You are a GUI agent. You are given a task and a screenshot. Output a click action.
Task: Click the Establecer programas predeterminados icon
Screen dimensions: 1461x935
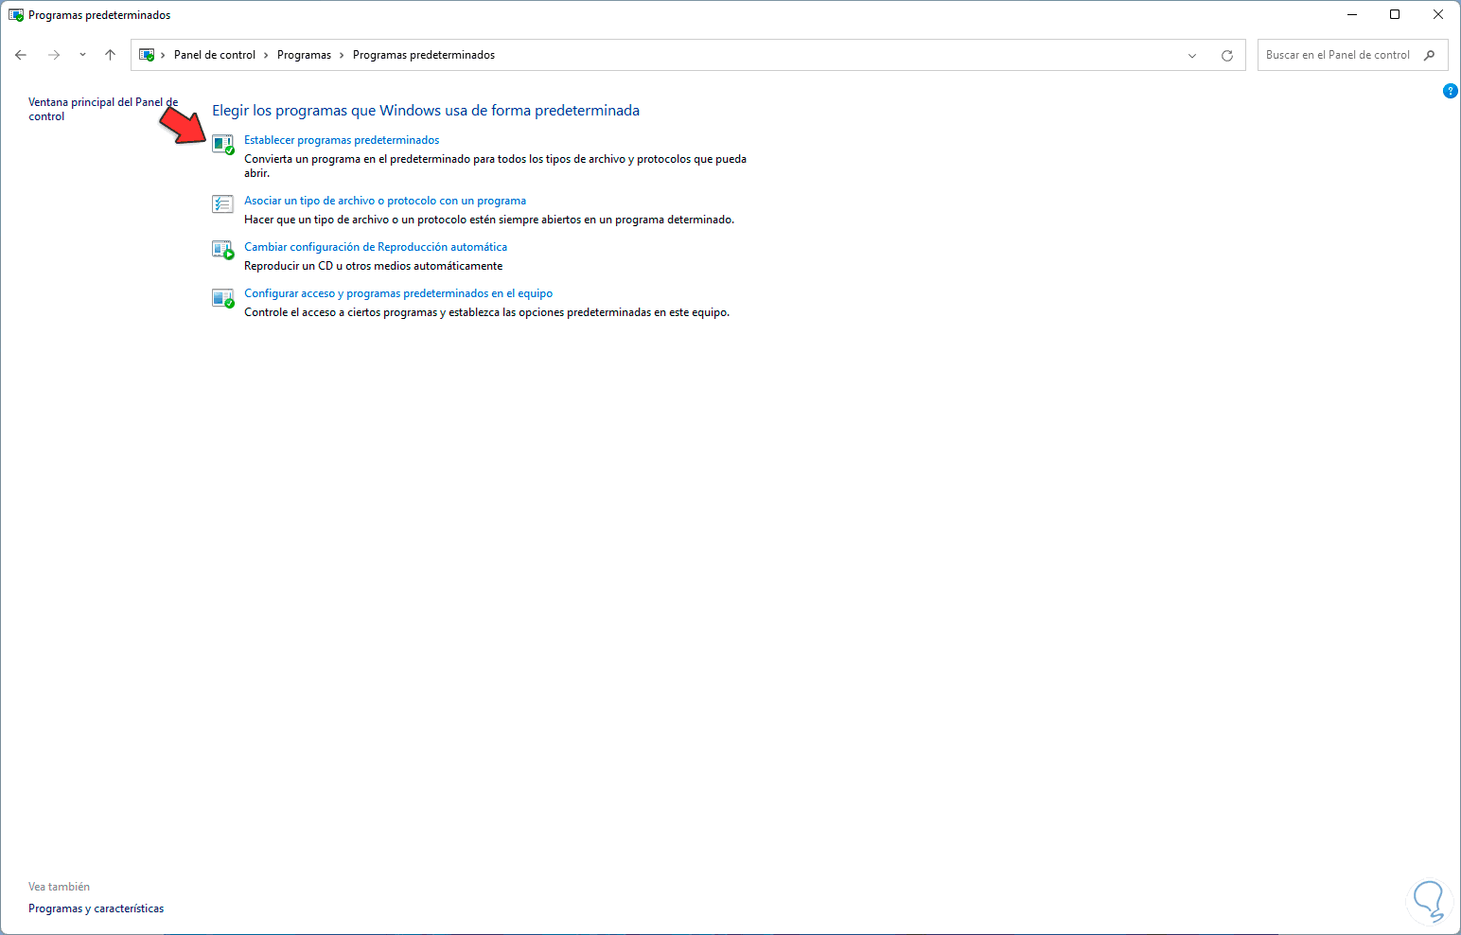click(x=222, y=145)
